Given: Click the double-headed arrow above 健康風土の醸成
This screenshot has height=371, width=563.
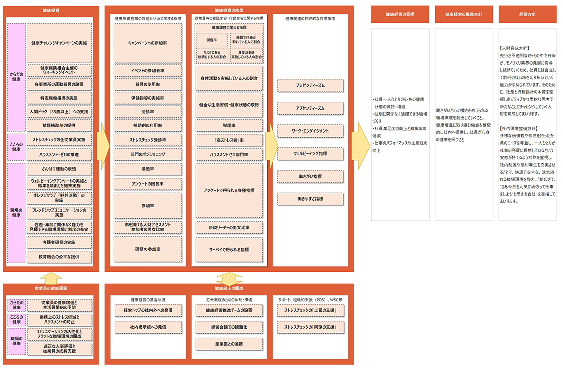Looking at the screenshot, I should click(x=229, y=278).
